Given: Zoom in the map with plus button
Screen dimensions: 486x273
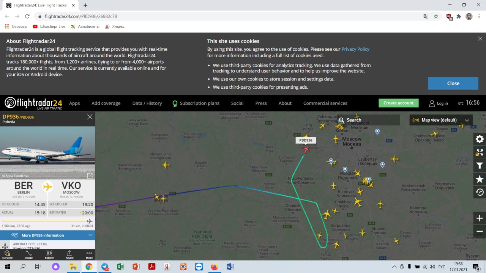Looking at the screenshot, I should [x=480, y=218].
